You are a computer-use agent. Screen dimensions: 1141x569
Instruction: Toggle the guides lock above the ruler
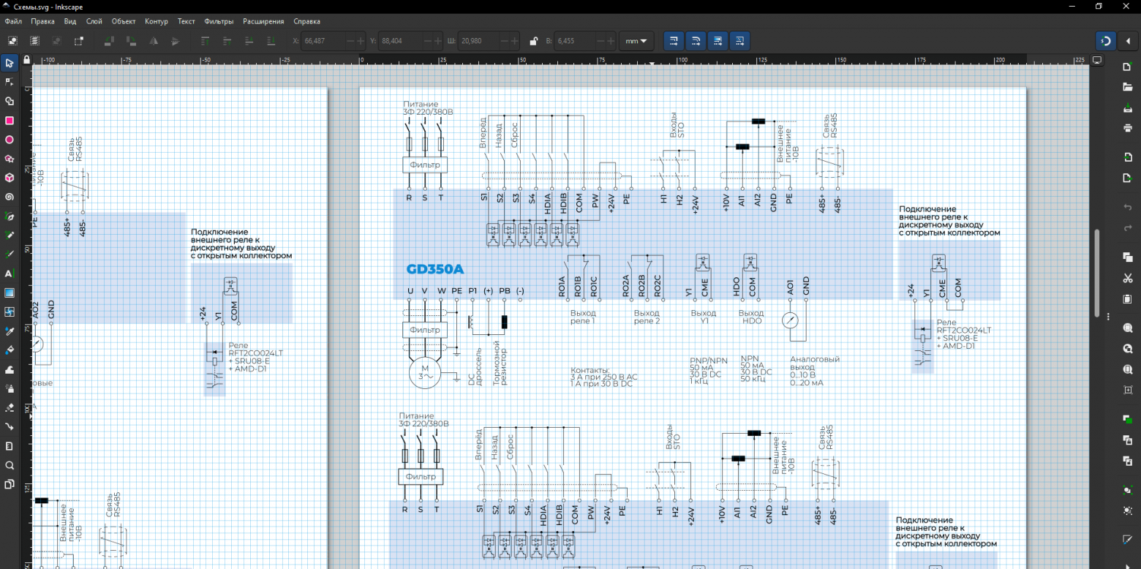pyautogui.click(x=27, y=59)
